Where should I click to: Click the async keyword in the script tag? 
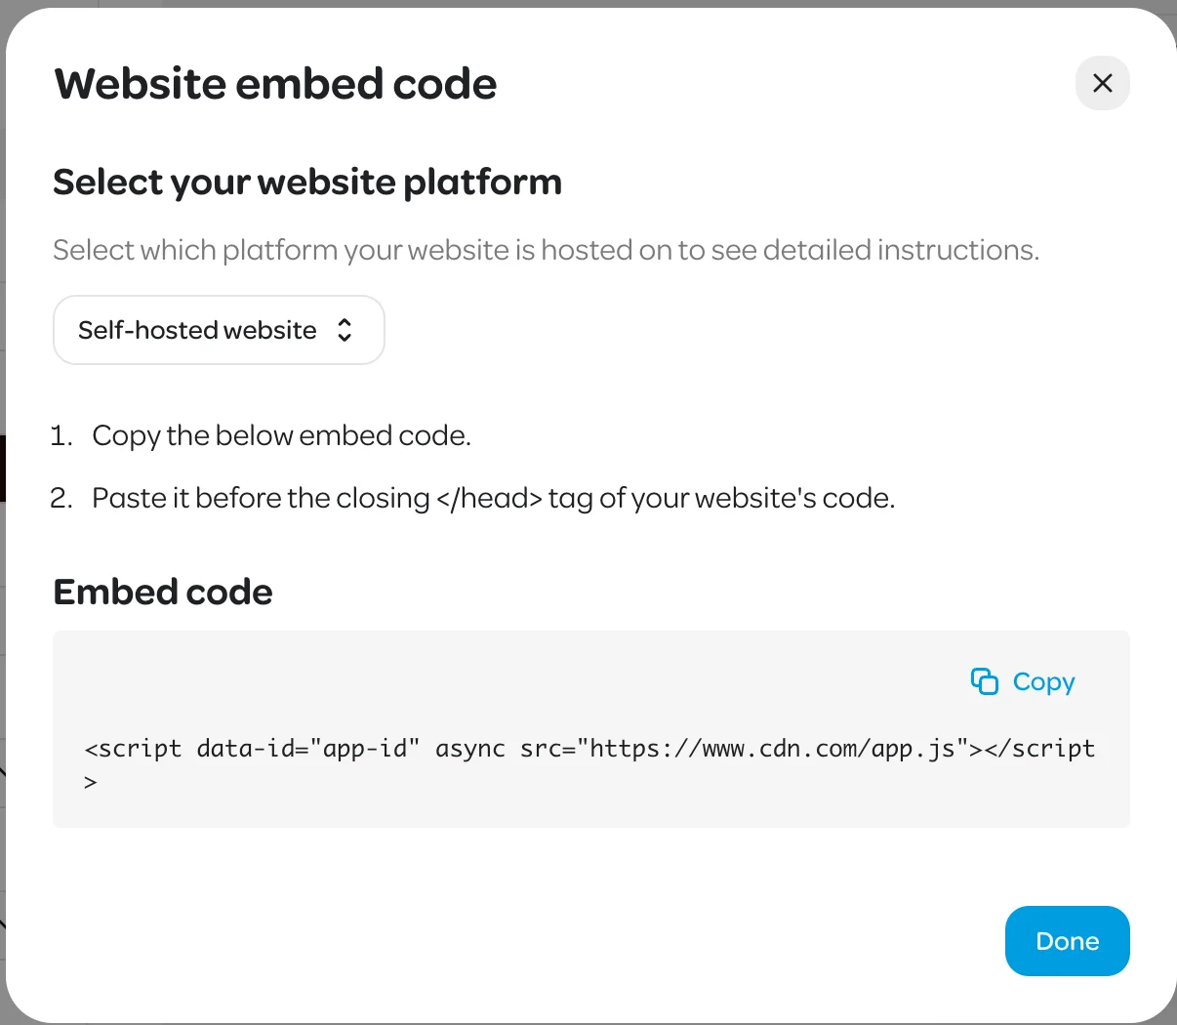469,749
